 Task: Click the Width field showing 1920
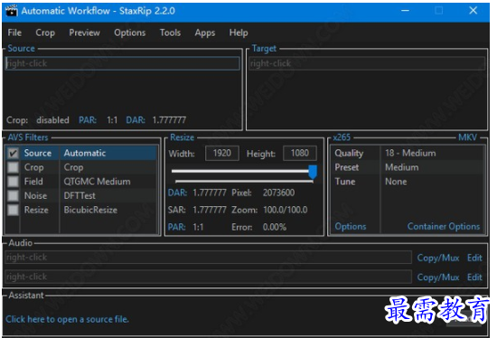pyautogui.click(x=222, y=153)
